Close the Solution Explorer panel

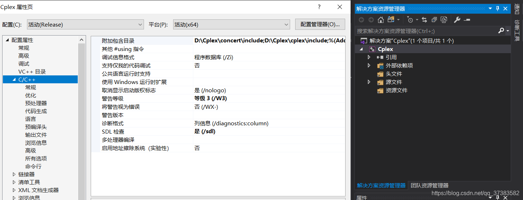pos(505,9)
